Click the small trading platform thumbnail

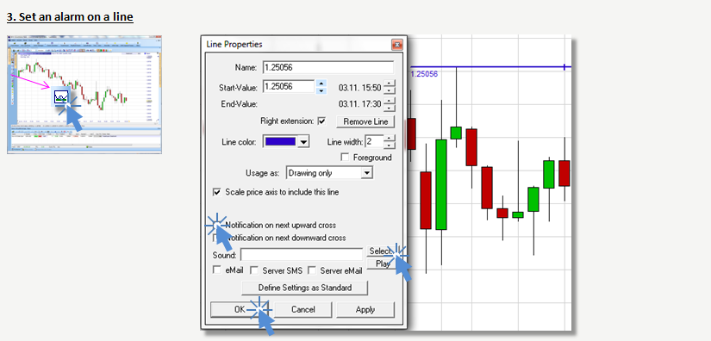tap(84, 94)
